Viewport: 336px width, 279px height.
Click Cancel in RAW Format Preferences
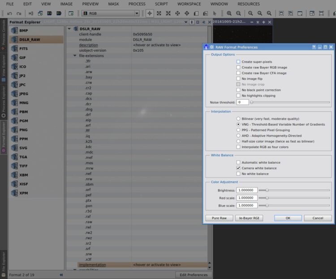(318, 218)
